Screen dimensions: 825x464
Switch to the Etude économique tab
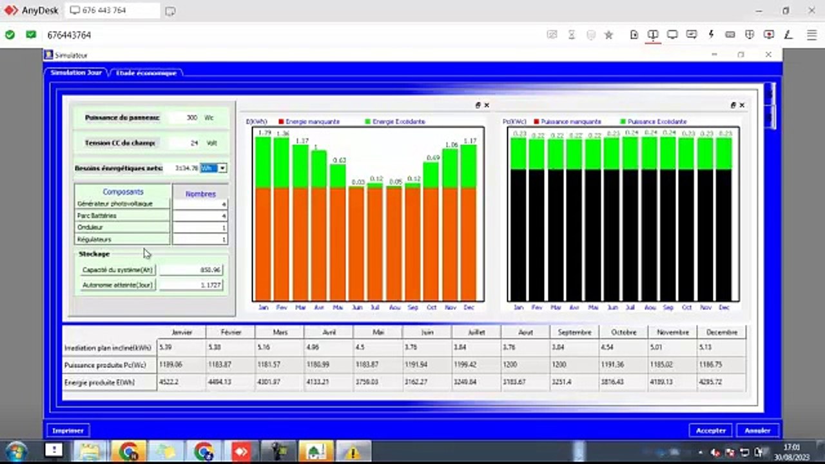146,73
